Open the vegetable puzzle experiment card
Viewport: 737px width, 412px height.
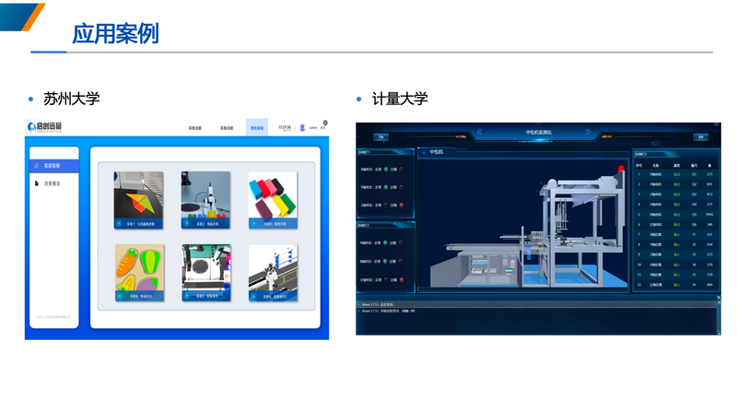pyautogui.click(x=140, y=273)
